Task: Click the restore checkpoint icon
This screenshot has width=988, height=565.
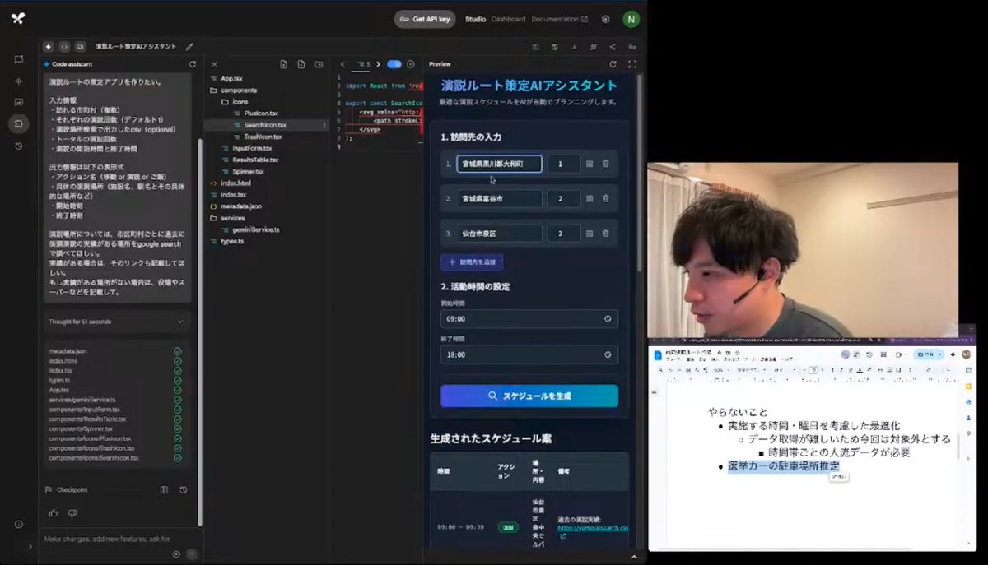Action: click(x=183, y=490)
